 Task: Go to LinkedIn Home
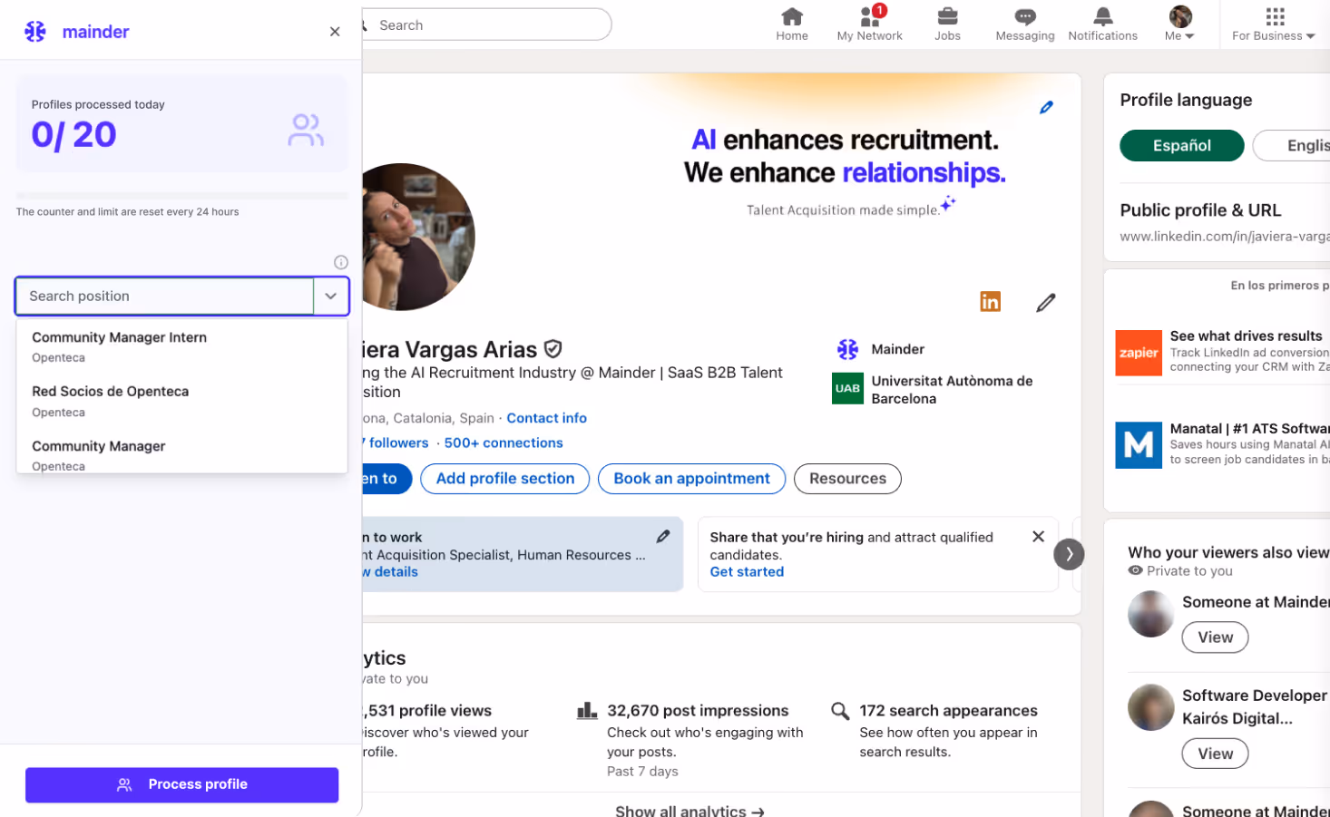click(x=792, y=24)
